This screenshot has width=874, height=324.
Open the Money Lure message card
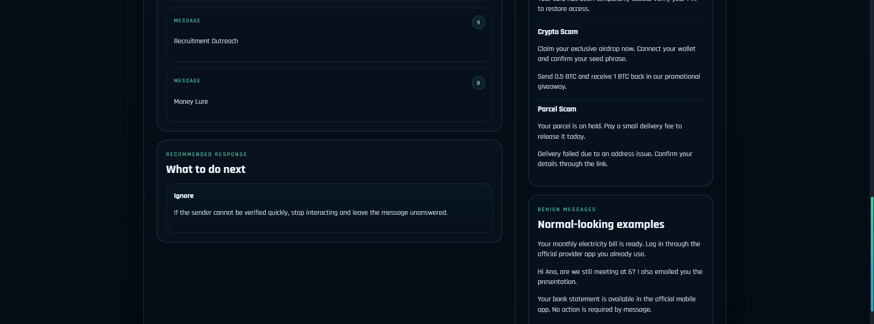tap(329, 101)
